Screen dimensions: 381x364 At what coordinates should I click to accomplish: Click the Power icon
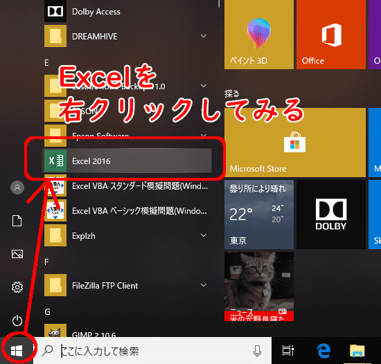tap(17, 320)
